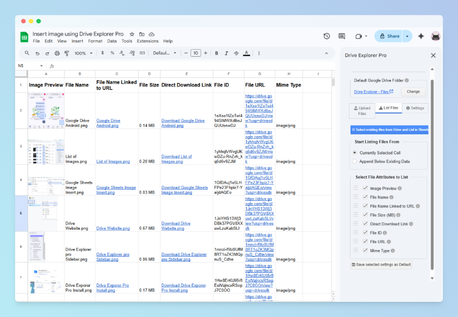Image resolution: width=458 pixels, height=317 pixels.
Task: Open the zoom 100% dropdown
Action: [x=83, y=53]
